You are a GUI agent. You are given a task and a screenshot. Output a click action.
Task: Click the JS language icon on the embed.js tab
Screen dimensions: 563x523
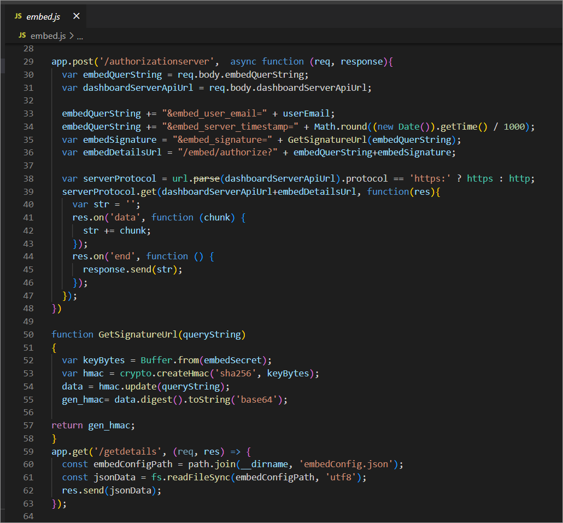(19, 16)
